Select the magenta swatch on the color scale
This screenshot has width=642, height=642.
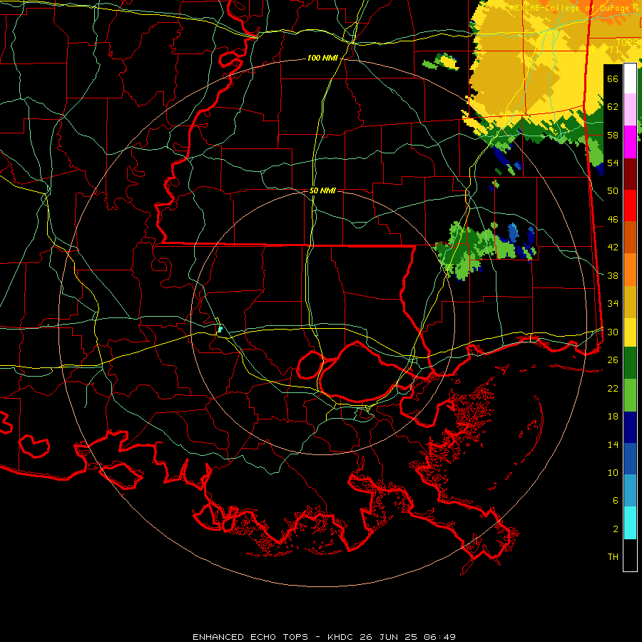630,142
